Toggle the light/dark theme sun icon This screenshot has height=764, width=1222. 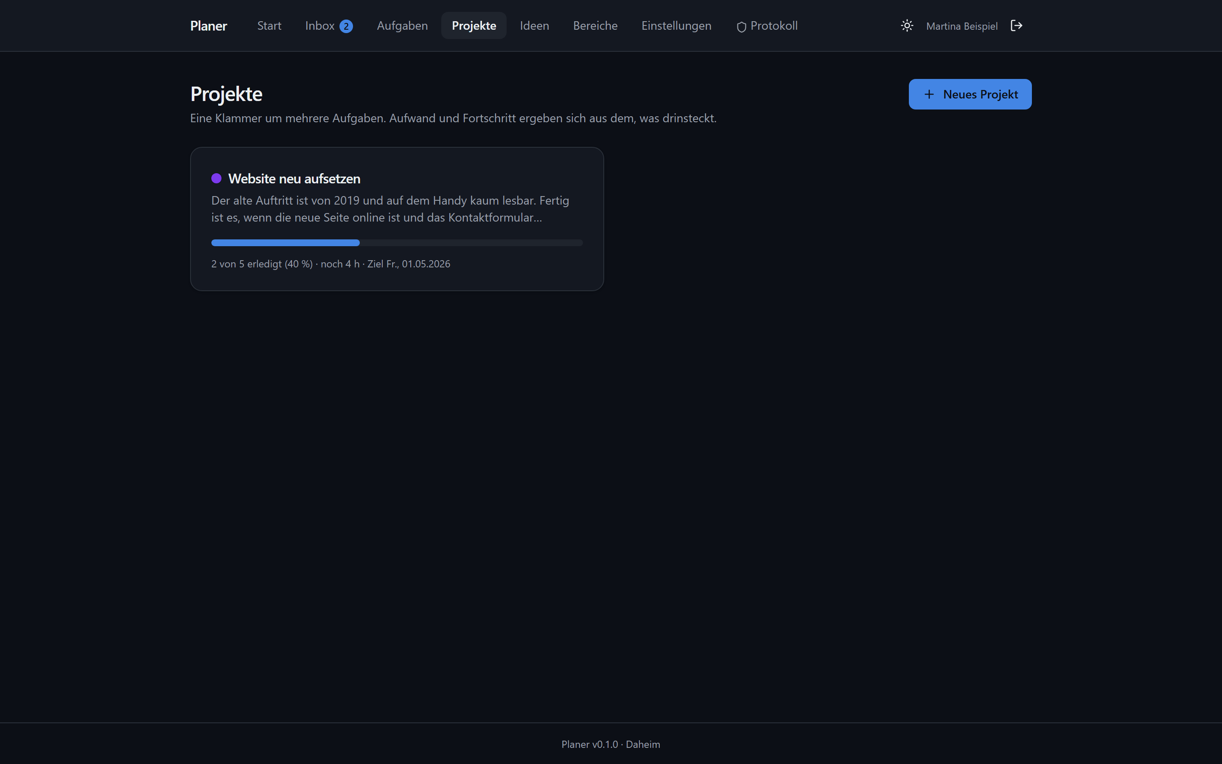907,26
